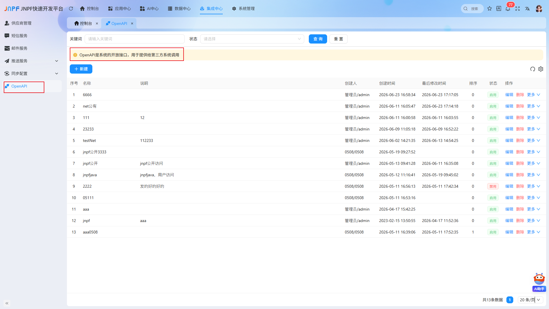Open the 状态 select dropdown
549x309 pixels.
pyautogui.click(x=252, y=39)
